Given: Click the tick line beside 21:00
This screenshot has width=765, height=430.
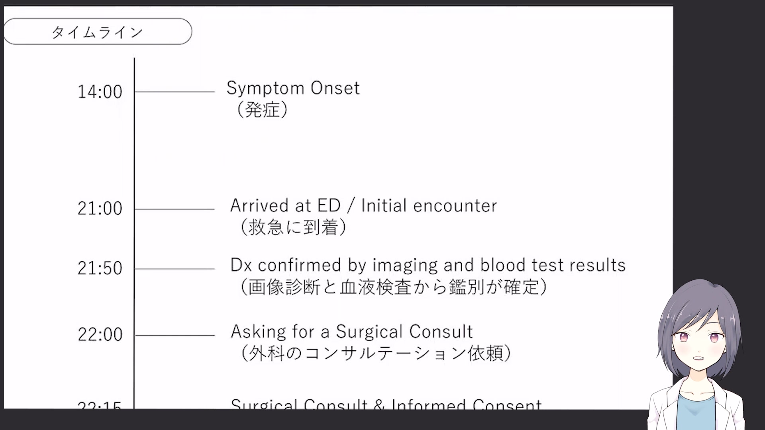Looking at the screenshot, I should 175,209.
